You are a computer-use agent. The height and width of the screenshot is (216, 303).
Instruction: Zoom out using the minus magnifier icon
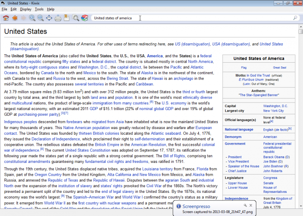pyautogui.click(x=41, y=18)
